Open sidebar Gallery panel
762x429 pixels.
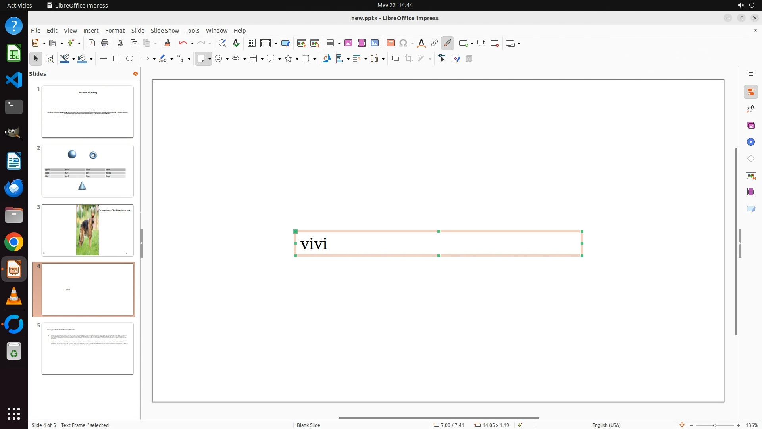[x=750, y=126]
